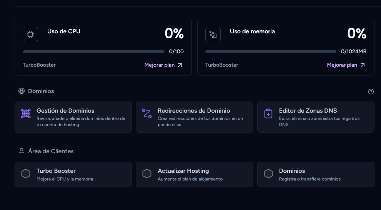Click the Actualizar Hosting hexagon icon

pyautogui.click(x=147, y=174)
